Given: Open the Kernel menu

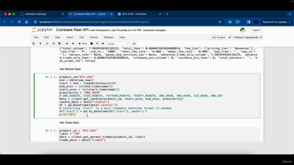Looking at the screenshot, I should [x=94, y=37].
